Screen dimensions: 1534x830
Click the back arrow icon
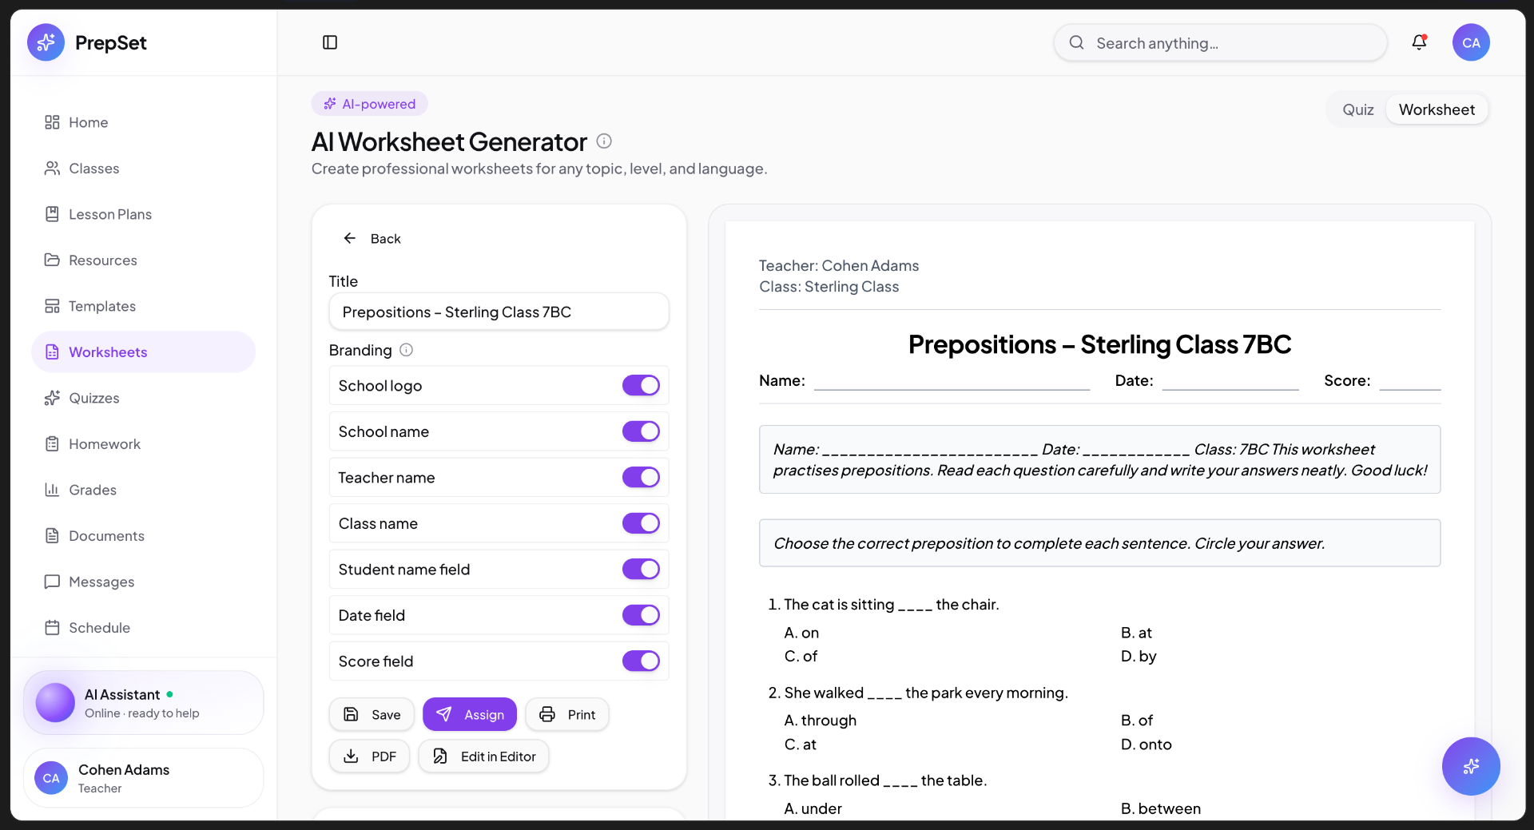coord(349,238)
